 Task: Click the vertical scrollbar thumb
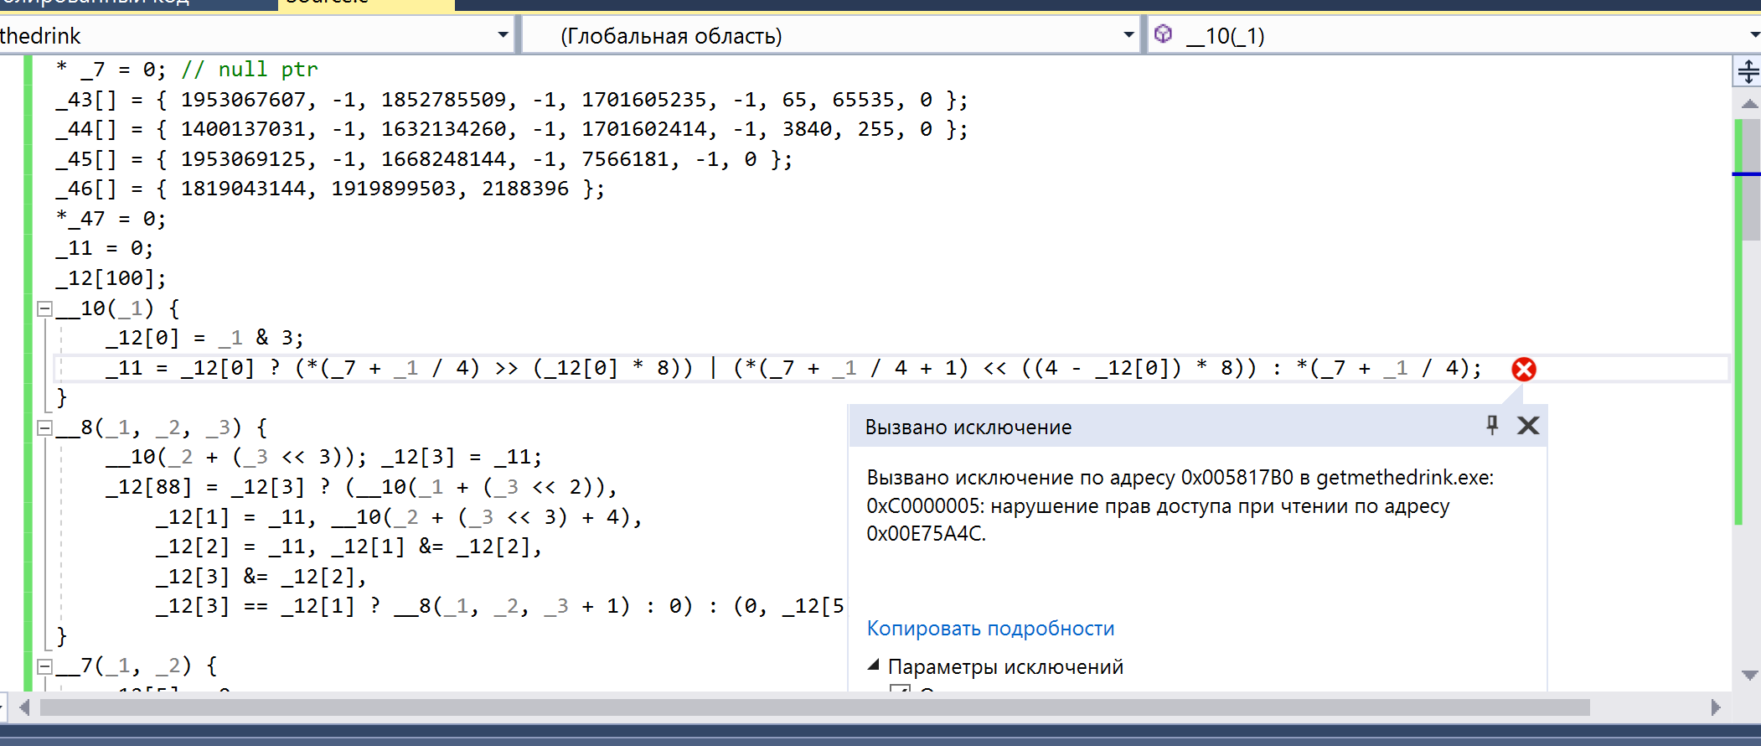pyautogui.click(x=1749, y=180)
